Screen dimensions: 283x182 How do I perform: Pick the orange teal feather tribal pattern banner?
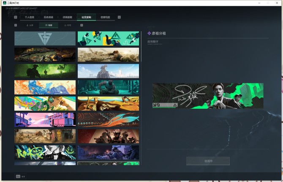pyautogui.click(x=108, y=120)
